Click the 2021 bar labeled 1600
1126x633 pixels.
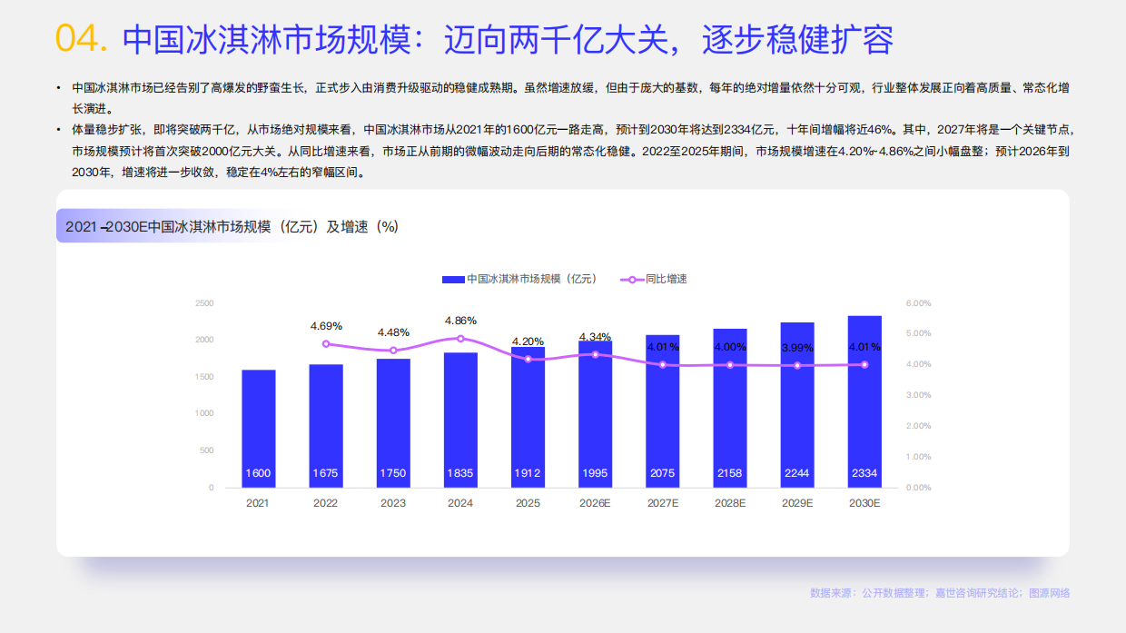coord(259,429)
